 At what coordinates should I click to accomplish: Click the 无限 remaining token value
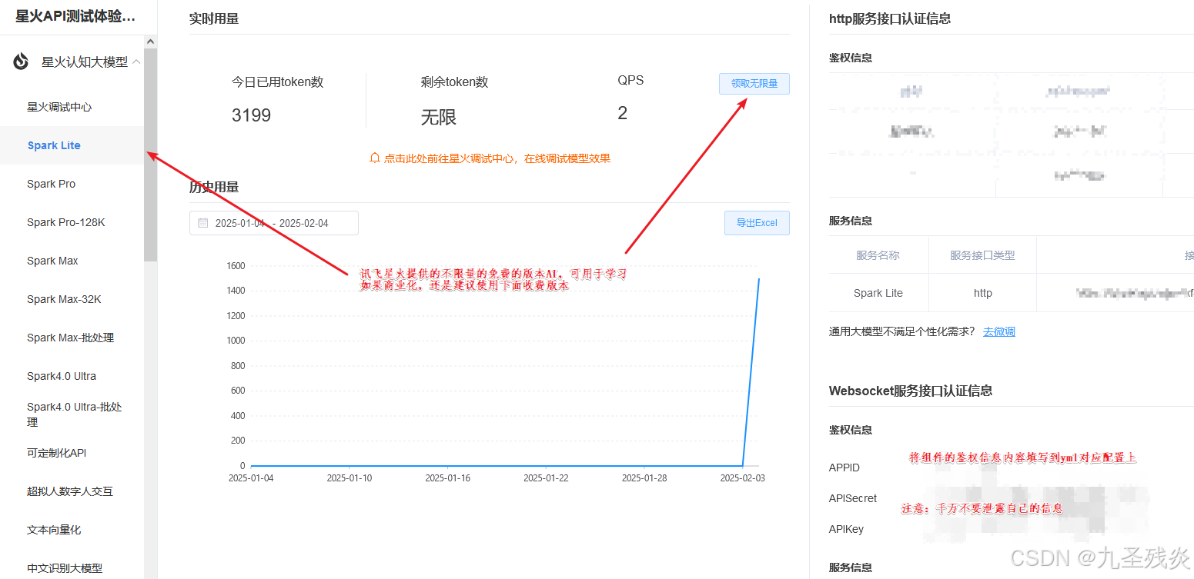pyautogui.click(x=439, y=117)
